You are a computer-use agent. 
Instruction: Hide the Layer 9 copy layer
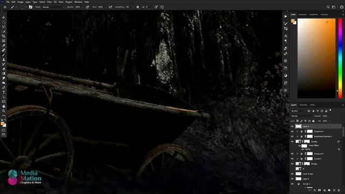pyautogui.click(x=292, y=174)
